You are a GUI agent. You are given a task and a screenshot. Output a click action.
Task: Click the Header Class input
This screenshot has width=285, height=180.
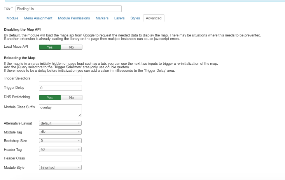point(60,158)
